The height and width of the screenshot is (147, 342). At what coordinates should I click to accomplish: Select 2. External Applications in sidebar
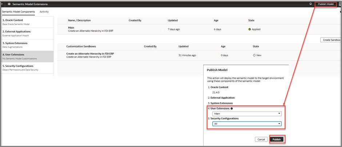point(27,34)
